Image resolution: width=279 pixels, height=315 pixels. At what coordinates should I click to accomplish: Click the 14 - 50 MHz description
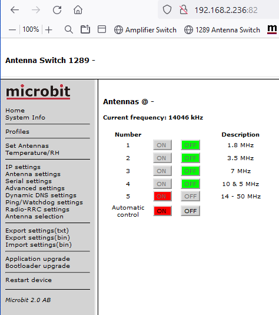pos(241,196)
